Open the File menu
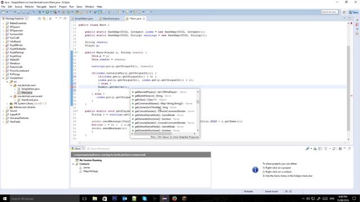Screen dimensions: 360x202 tap(3, 7)
